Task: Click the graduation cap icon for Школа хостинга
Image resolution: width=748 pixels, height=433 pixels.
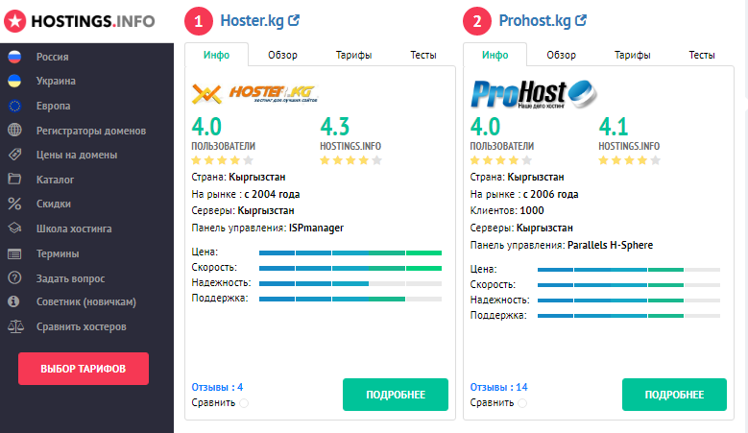Action: pos(14,229)
